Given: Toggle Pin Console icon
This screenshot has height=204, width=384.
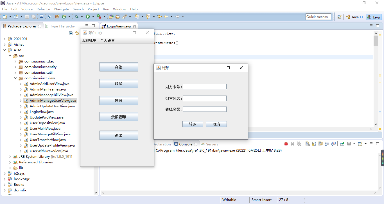Looking at the screenshot, I should click(342, 144).
